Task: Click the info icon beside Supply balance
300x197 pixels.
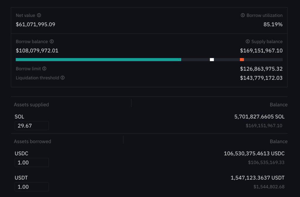Action: coord(248,41)
